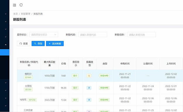The width and height of the screenshot is (183, 112).
Task: Click the 申购时间 column header
Action: pos(125,64)
